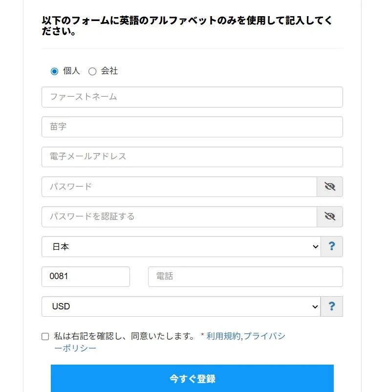Click the 苗字 input field
This screenshot has height=392, width=387.
(x=192, y=127)
